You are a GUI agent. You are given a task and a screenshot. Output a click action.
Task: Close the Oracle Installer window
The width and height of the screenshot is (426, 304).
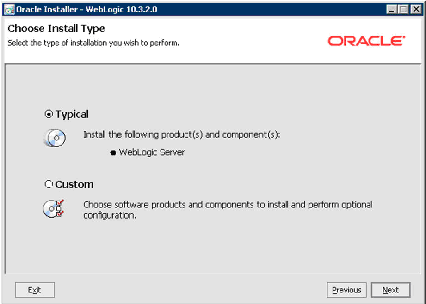(x=416, y=10)
